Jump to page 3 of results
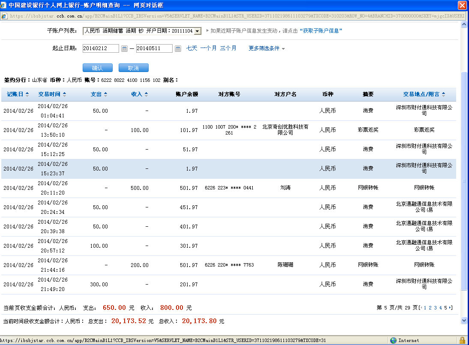This screenshot has width=469, height=345. pos(435,308)
